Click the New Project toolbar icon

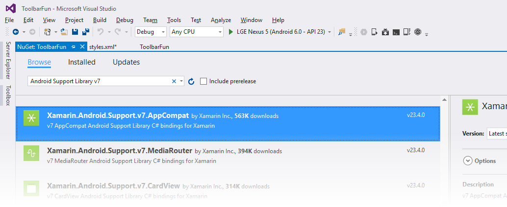48,32
